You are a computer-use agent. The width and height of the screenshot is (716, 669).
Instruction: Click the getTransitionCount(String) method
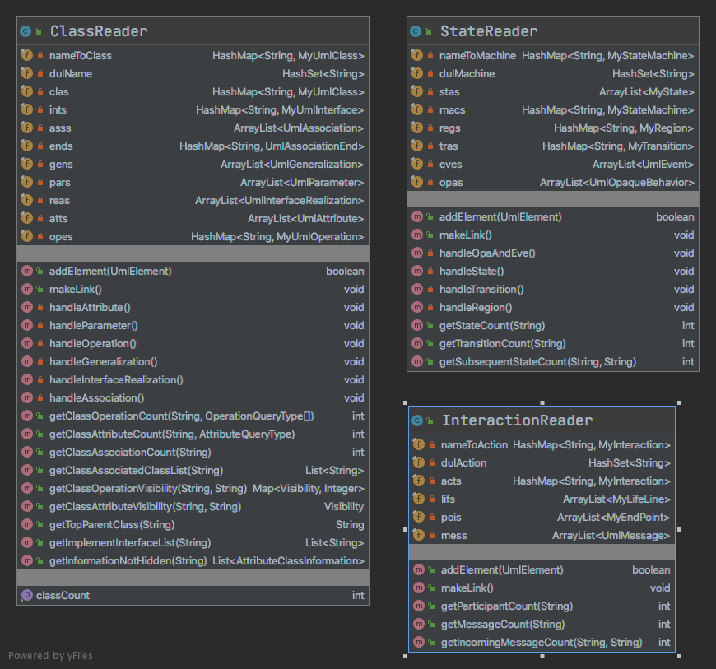click(503, 343)
